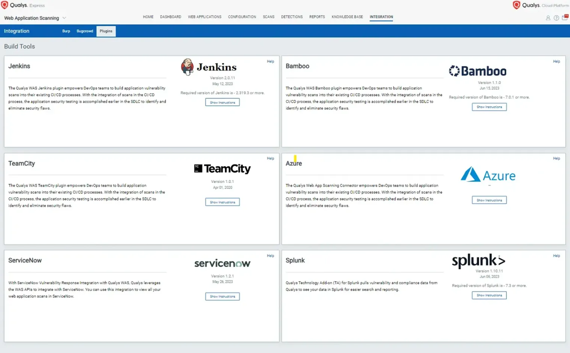
Task: Show Instructions for the Bamboo plugin
Action: 489,107
